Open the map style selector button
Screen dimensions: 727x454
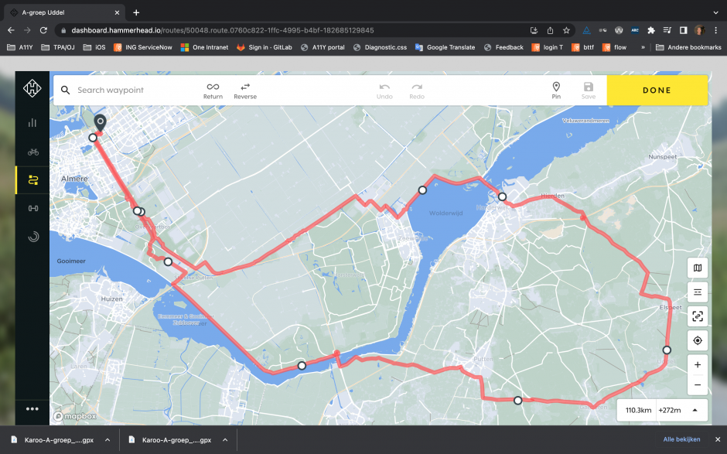tap(698, 268)
